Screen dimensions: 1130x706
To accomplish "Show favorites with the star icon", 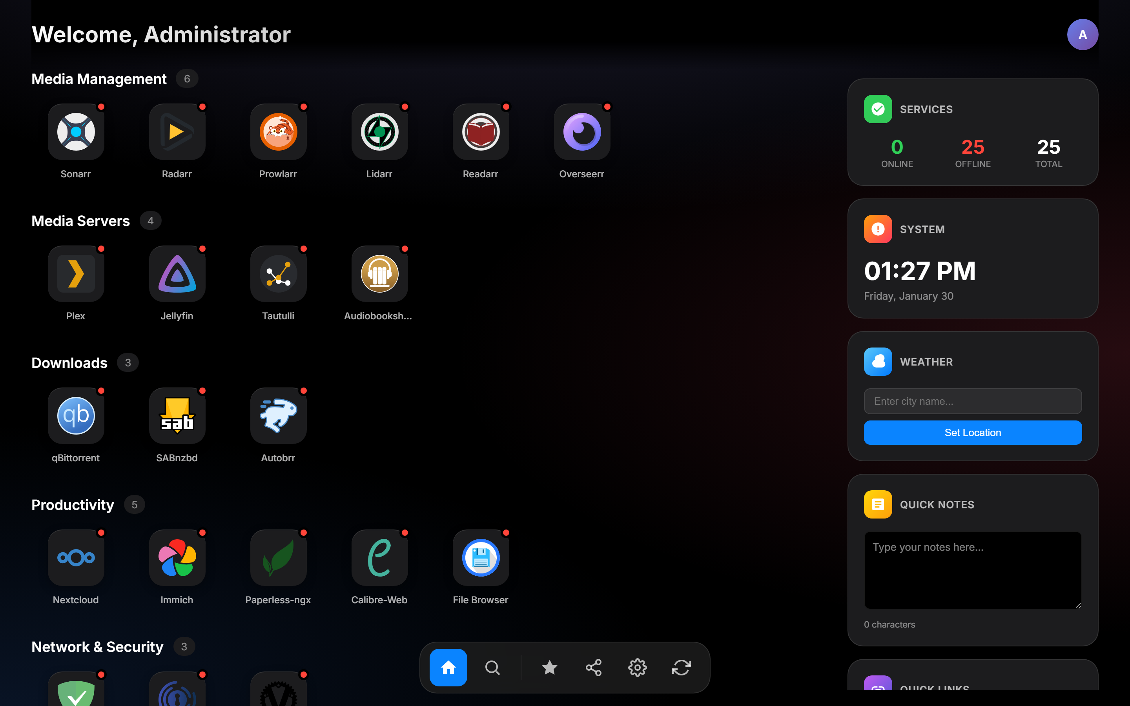I will 550,667.
